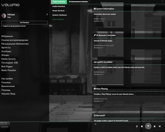The image size is (165, 132).
Task: Open Плагины in the sidebar
Action: pyautogui.click(x=6, y=82)
